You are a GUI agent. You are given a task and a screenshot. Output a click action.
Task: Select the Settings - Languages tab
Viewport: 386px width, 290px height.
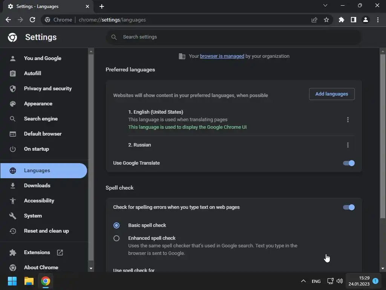pyautogui.click(x=48, y=6)
